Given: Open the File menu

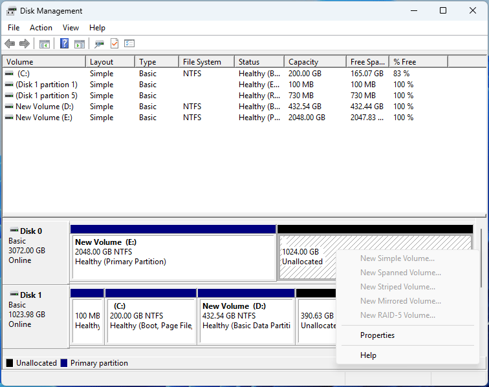Looking at the screenshot, I should tap(14, 28).
